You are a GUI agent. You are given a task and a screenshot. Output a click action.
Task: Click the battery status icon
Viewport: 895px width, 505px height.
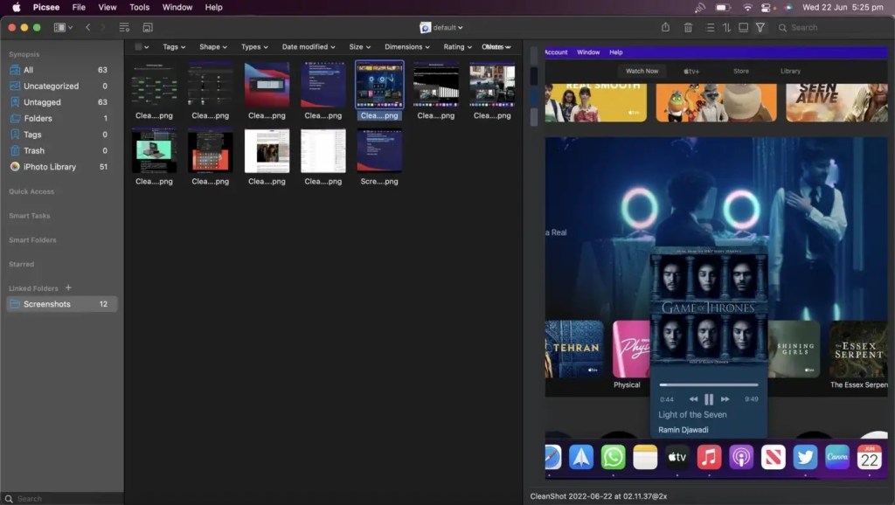pyautogui.click(x=723, y=7)
